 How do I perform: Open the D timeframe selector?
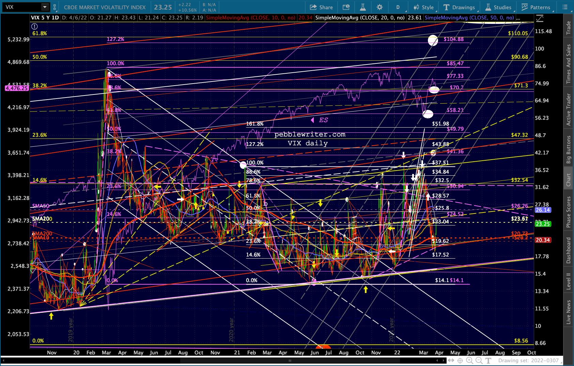point(398,7)
